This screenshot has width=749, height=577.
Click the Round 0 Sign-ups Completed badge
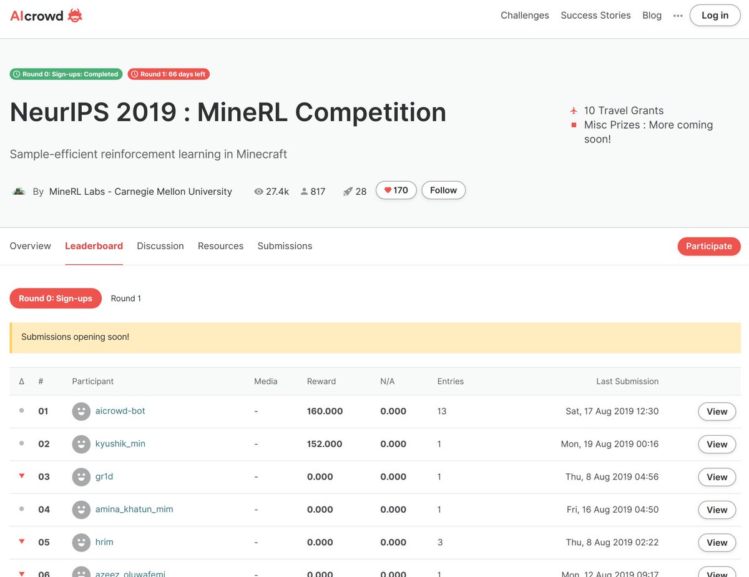click(x=66, y=74)
